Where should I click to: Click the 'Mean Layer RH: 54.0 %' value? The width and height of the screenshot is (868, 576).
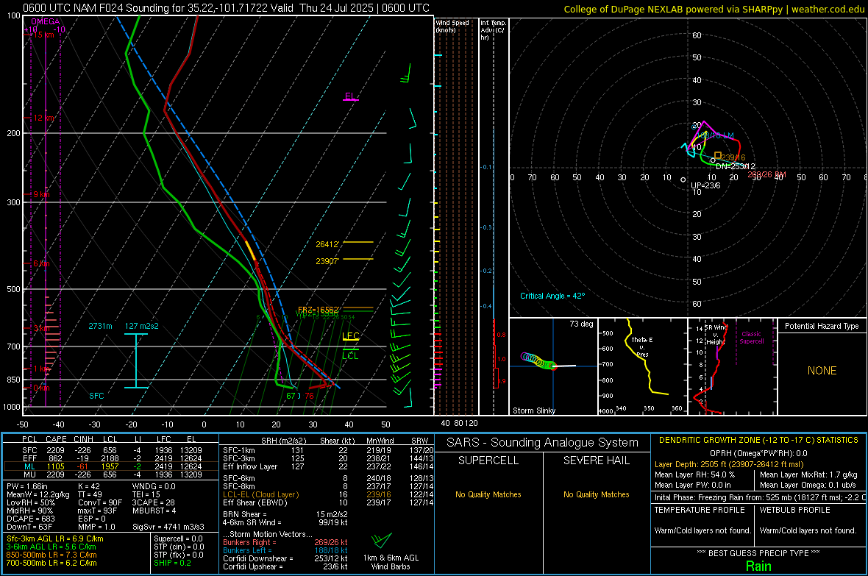(694, 474)
